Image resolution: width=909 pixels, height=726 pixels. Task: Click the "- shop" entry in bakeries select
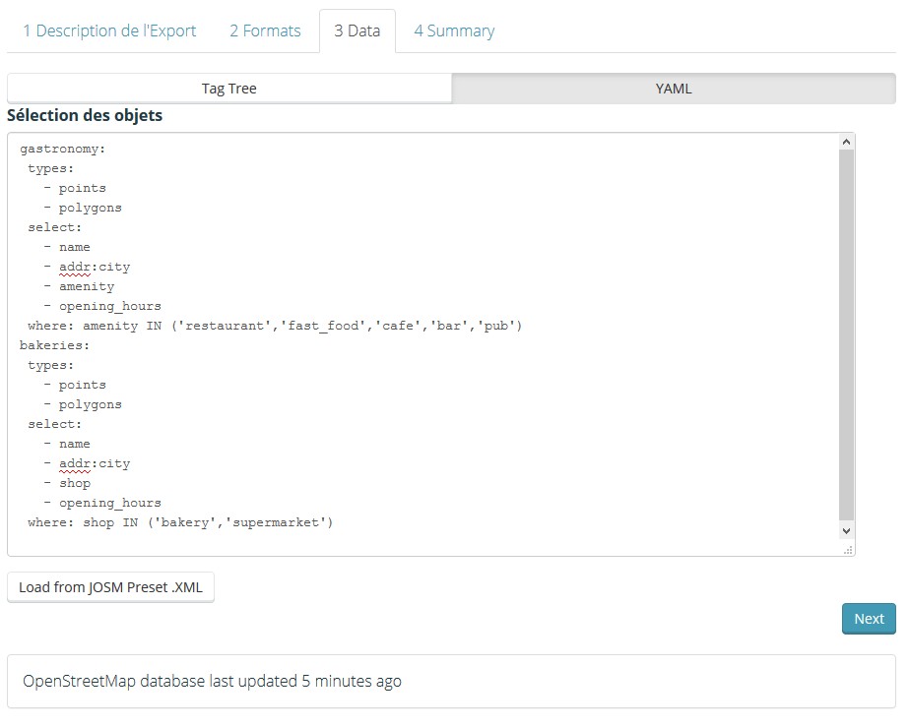click(67, 483)
